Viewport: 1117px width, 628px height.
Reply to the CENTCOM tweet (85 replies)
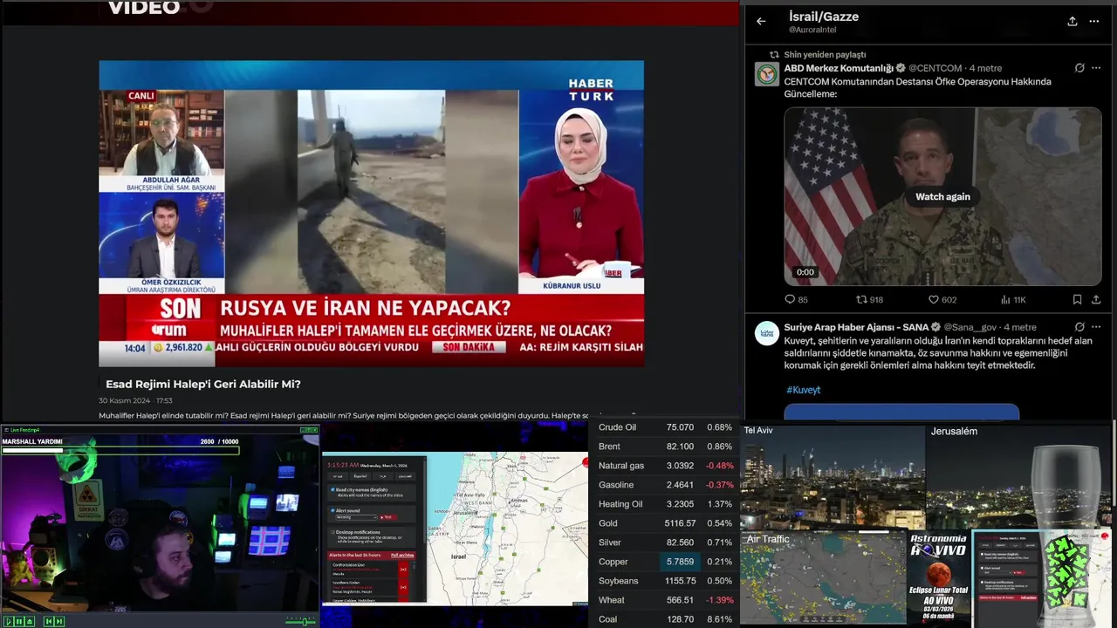[x=796, y=299]
